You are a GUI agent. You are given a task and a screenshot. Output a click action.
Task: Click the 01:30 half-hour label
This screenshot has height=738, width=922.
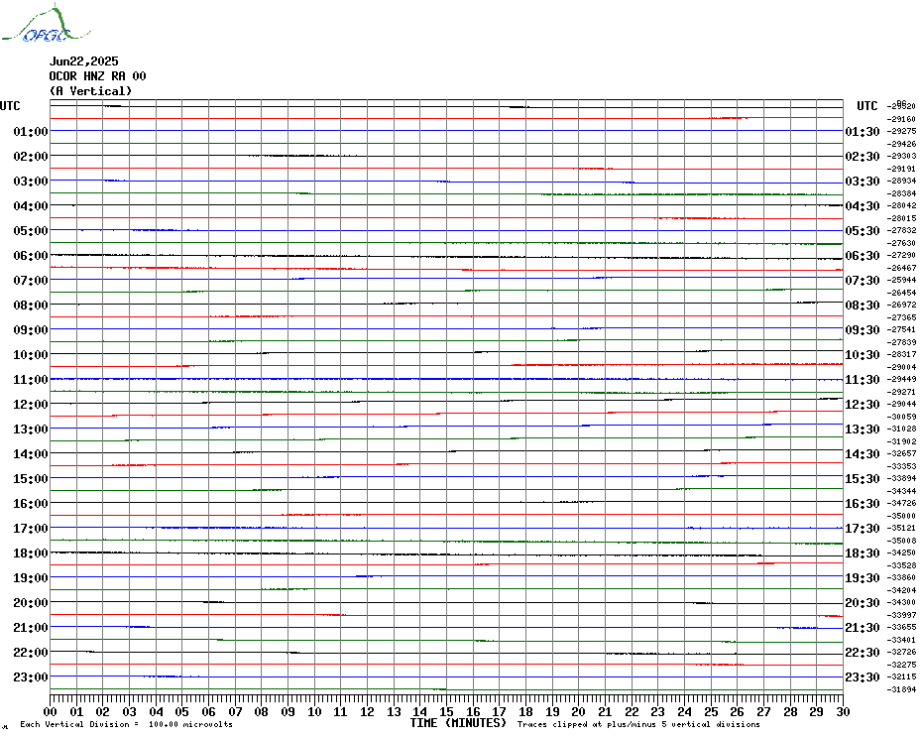pyautogui.click(x=863, y=131)
